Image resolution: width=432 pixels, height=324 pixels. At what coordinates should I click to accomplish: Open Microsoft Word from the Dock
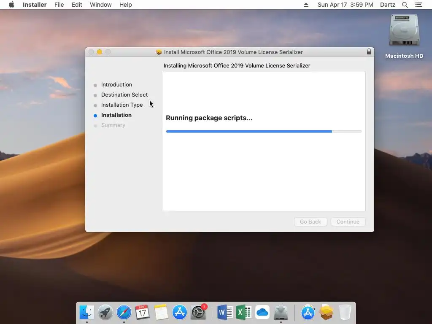click(225, 312)
